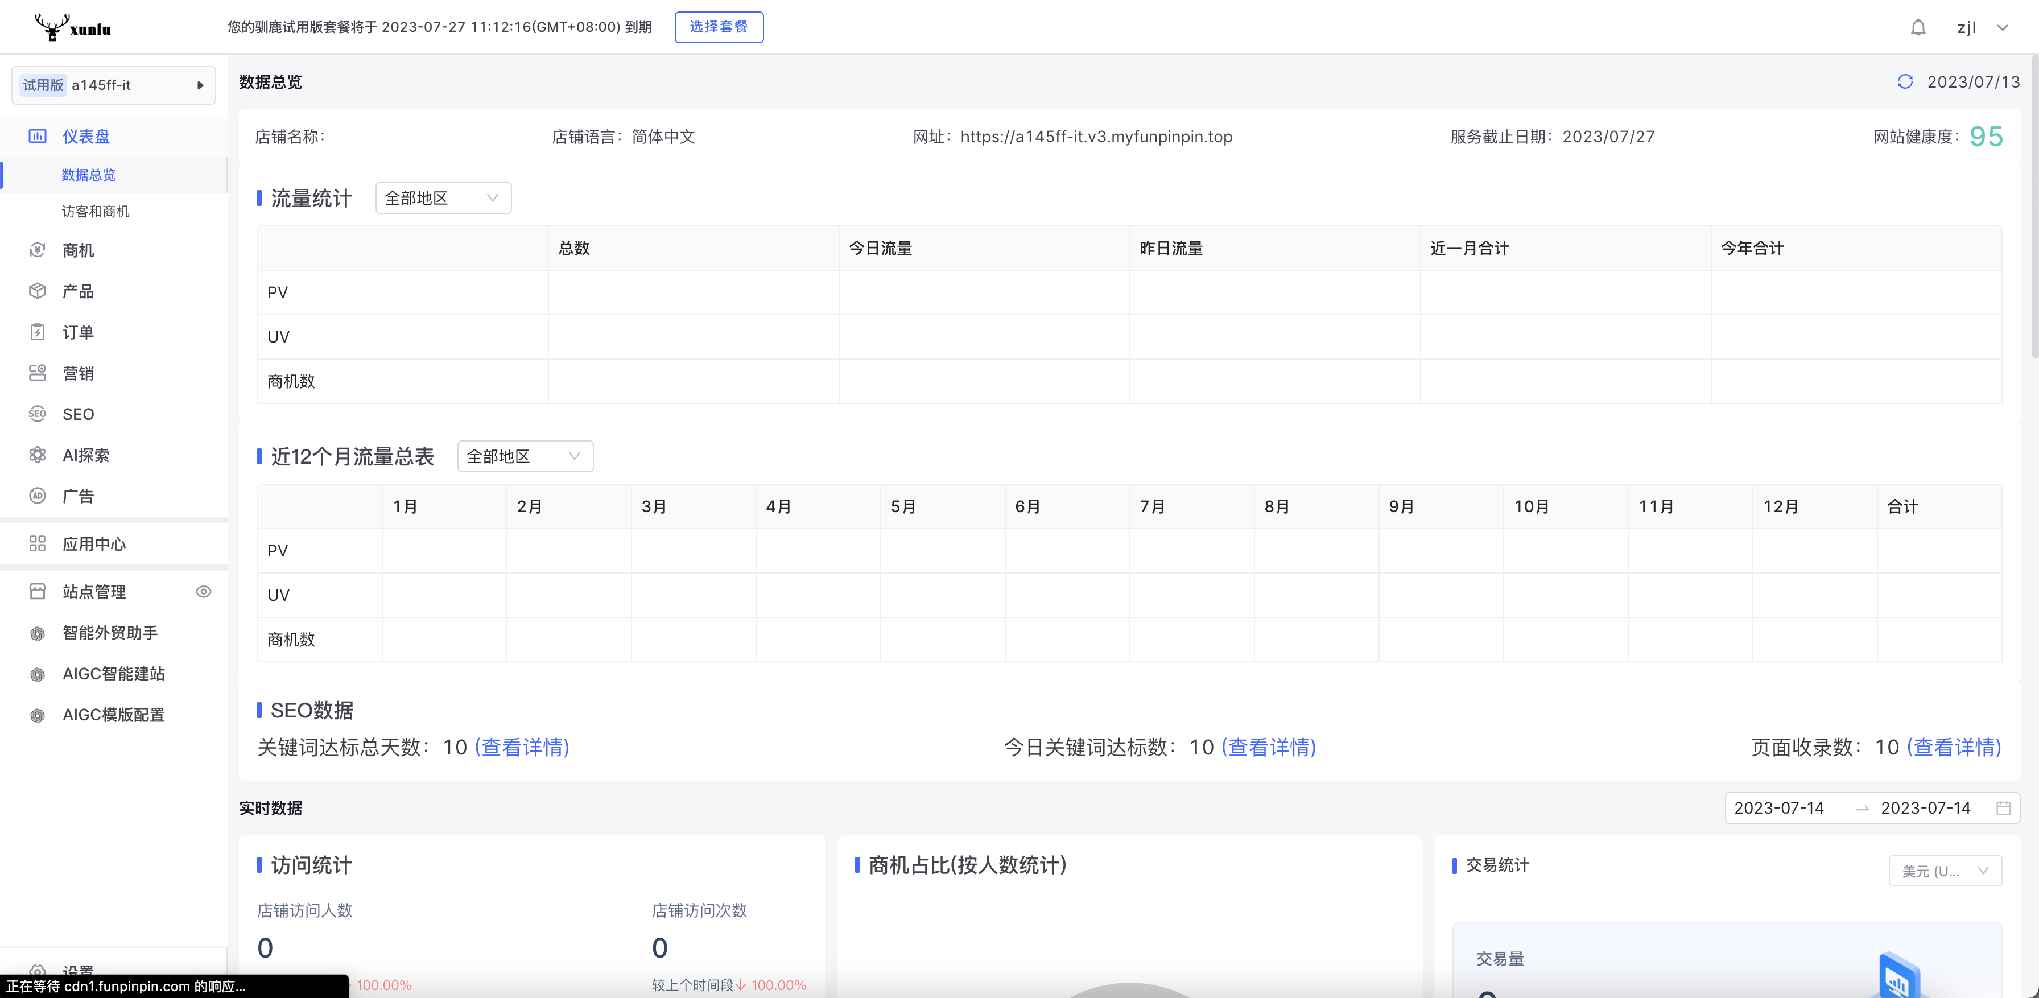Click the 应用中心 grid icon
Image resolution: width=2039 pixels, height=998 pixels.
(37, 544)
